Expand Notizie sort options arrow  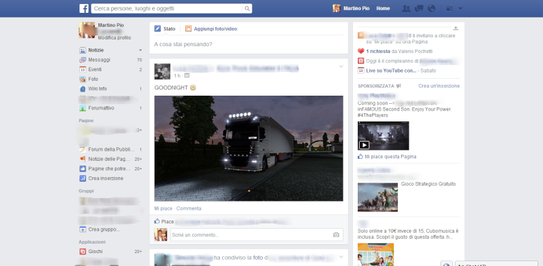tap(141, 50)
